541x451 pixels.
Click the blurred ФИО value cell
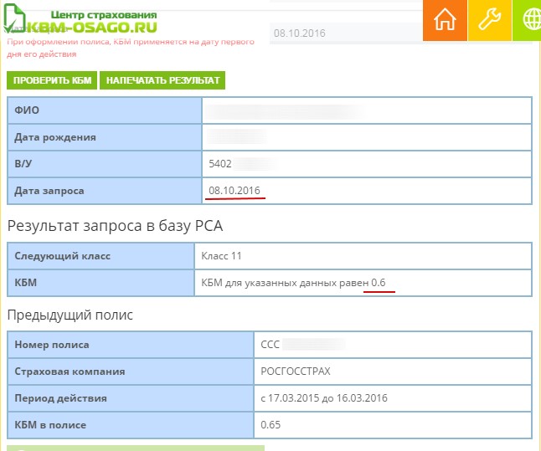pos(367,110)
